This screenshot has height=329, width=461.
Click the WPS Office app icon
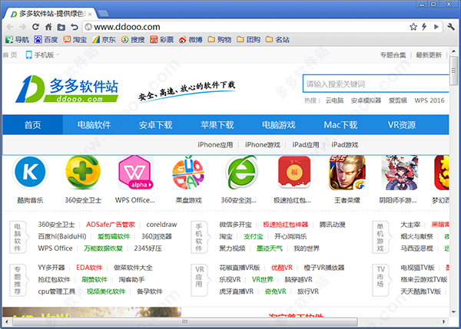tap(135, 173)
